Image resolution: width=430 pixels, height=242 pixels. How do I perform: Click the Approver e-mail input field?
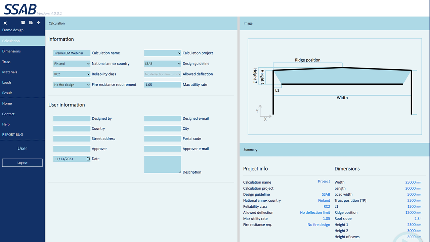click(163, 149)
